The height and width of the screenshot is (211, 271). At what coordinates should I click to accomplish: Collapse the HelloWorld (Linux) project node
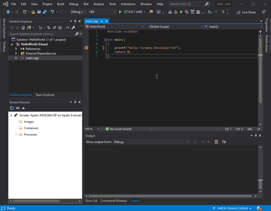[x=12, y=44]
